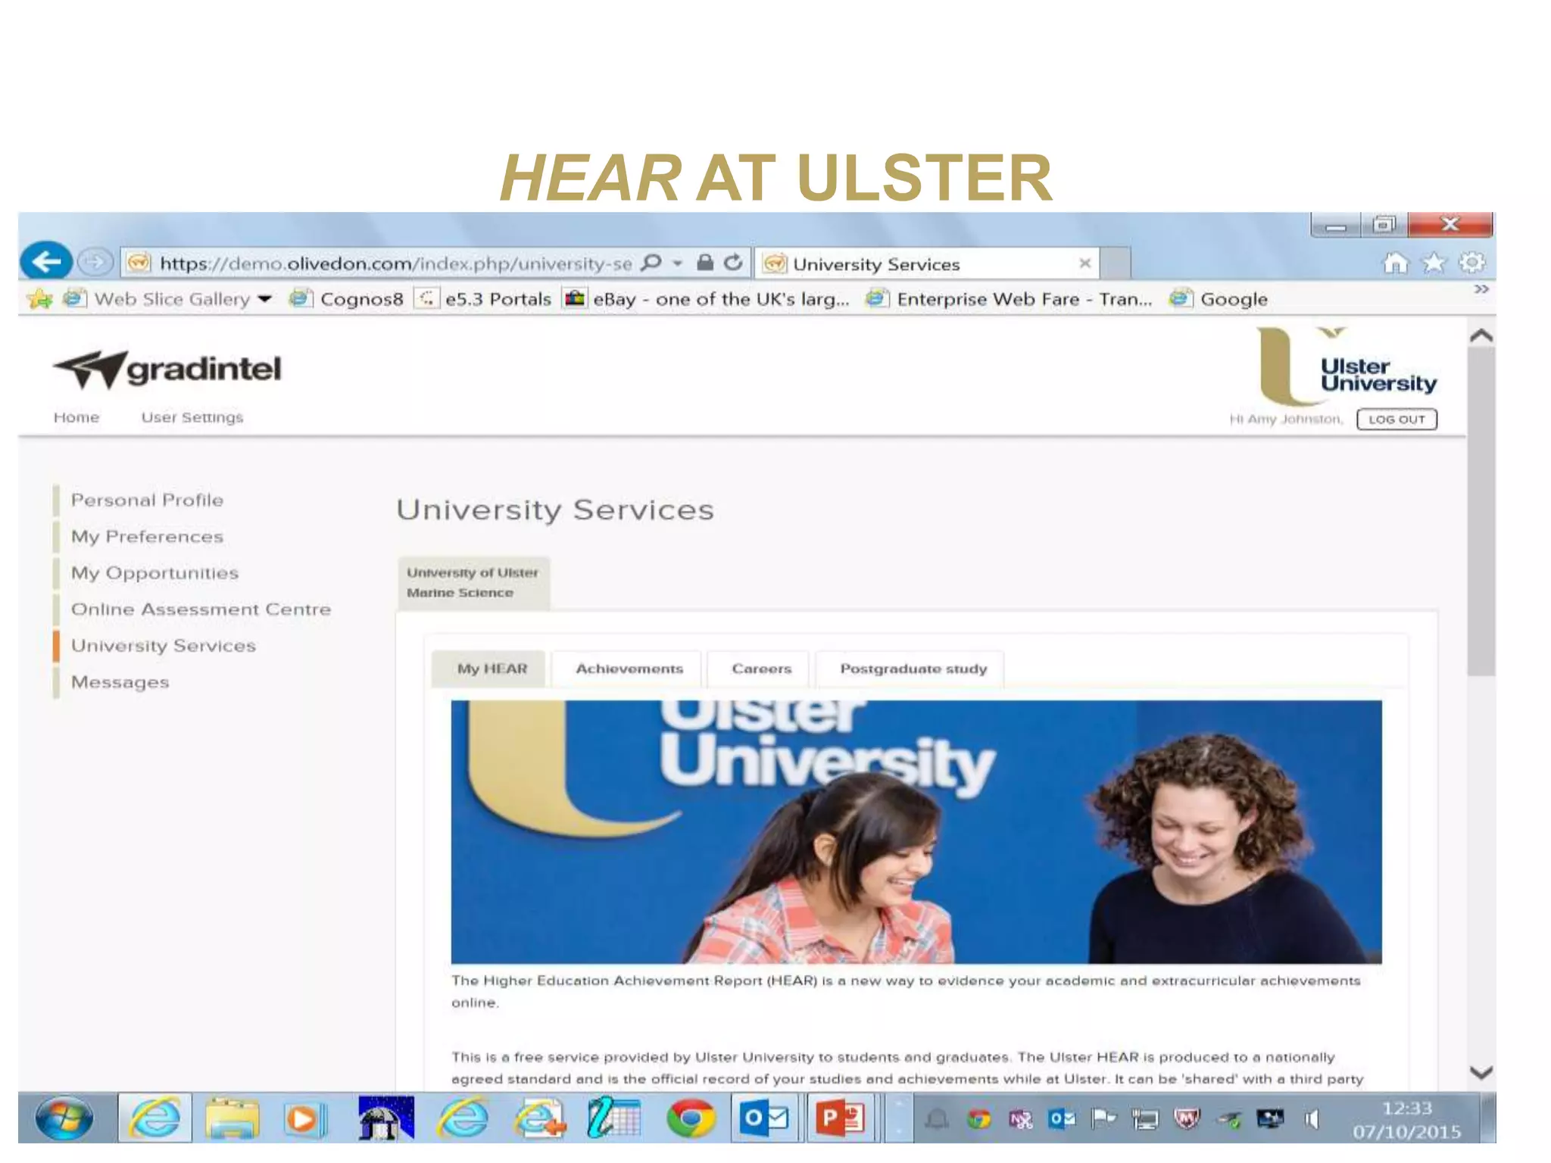Click the scrollbar down arrow
This screenshot has width=1551, height=1163.
pos(1481,1072)
